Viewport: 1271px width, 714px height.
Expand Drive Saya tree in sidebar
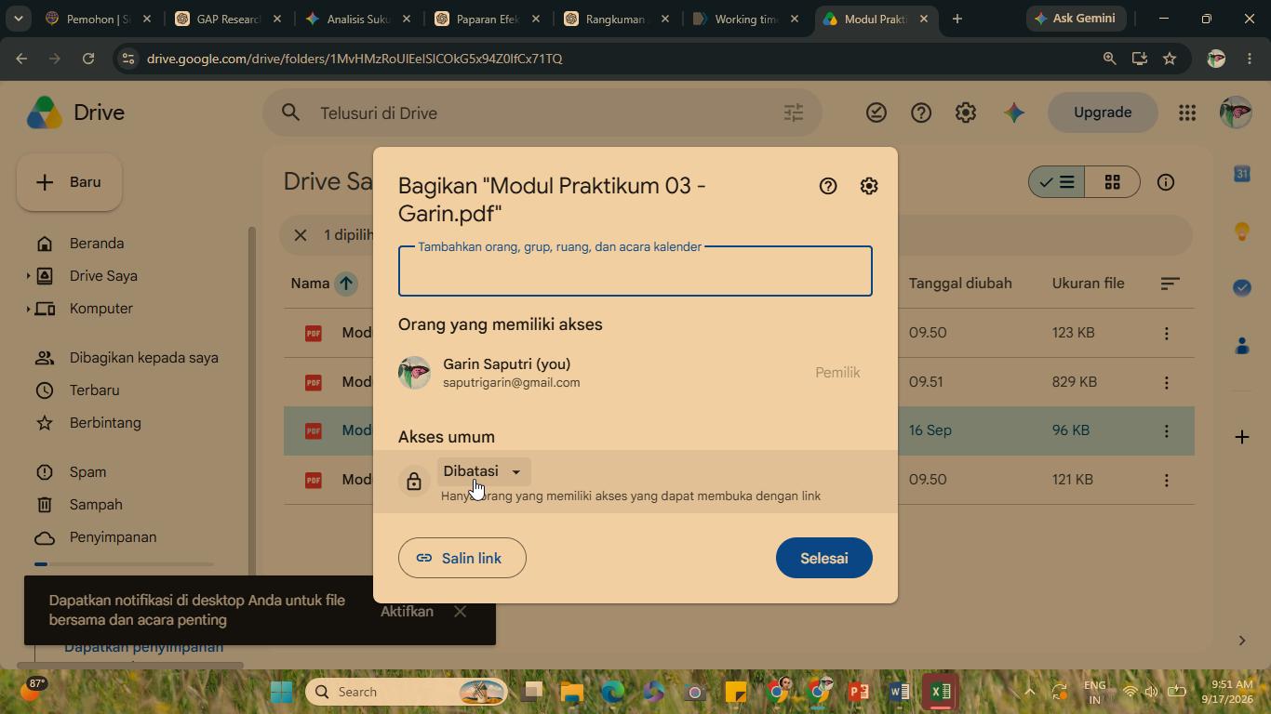click(x=28, y=276)
